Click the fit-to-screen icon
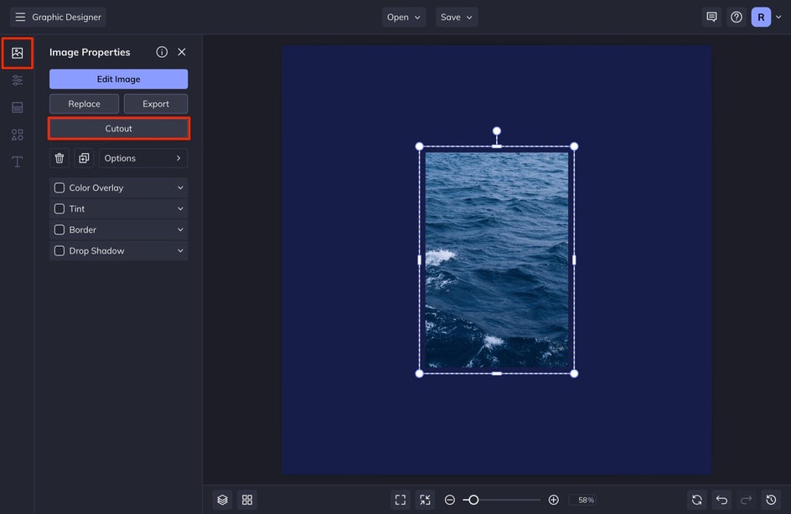 (401, 500)
